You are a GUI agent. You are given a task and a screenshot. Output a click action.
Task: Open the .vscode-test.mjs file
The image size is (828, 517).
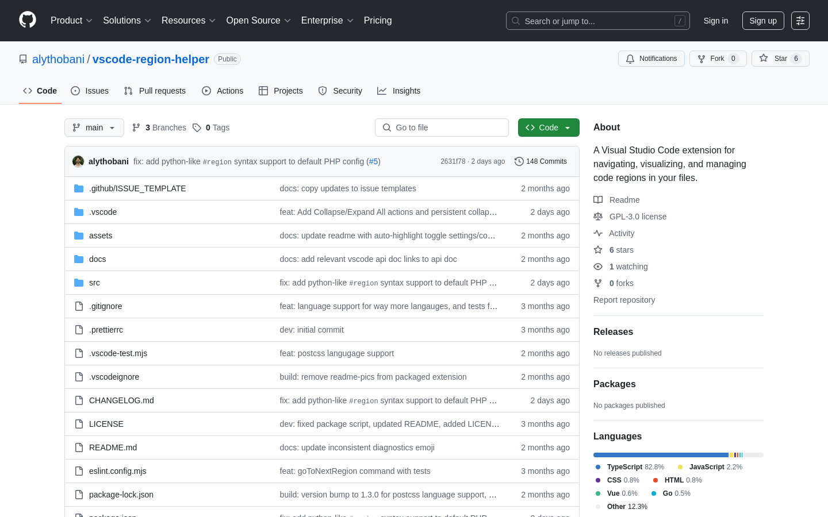(x=118, y=353)
